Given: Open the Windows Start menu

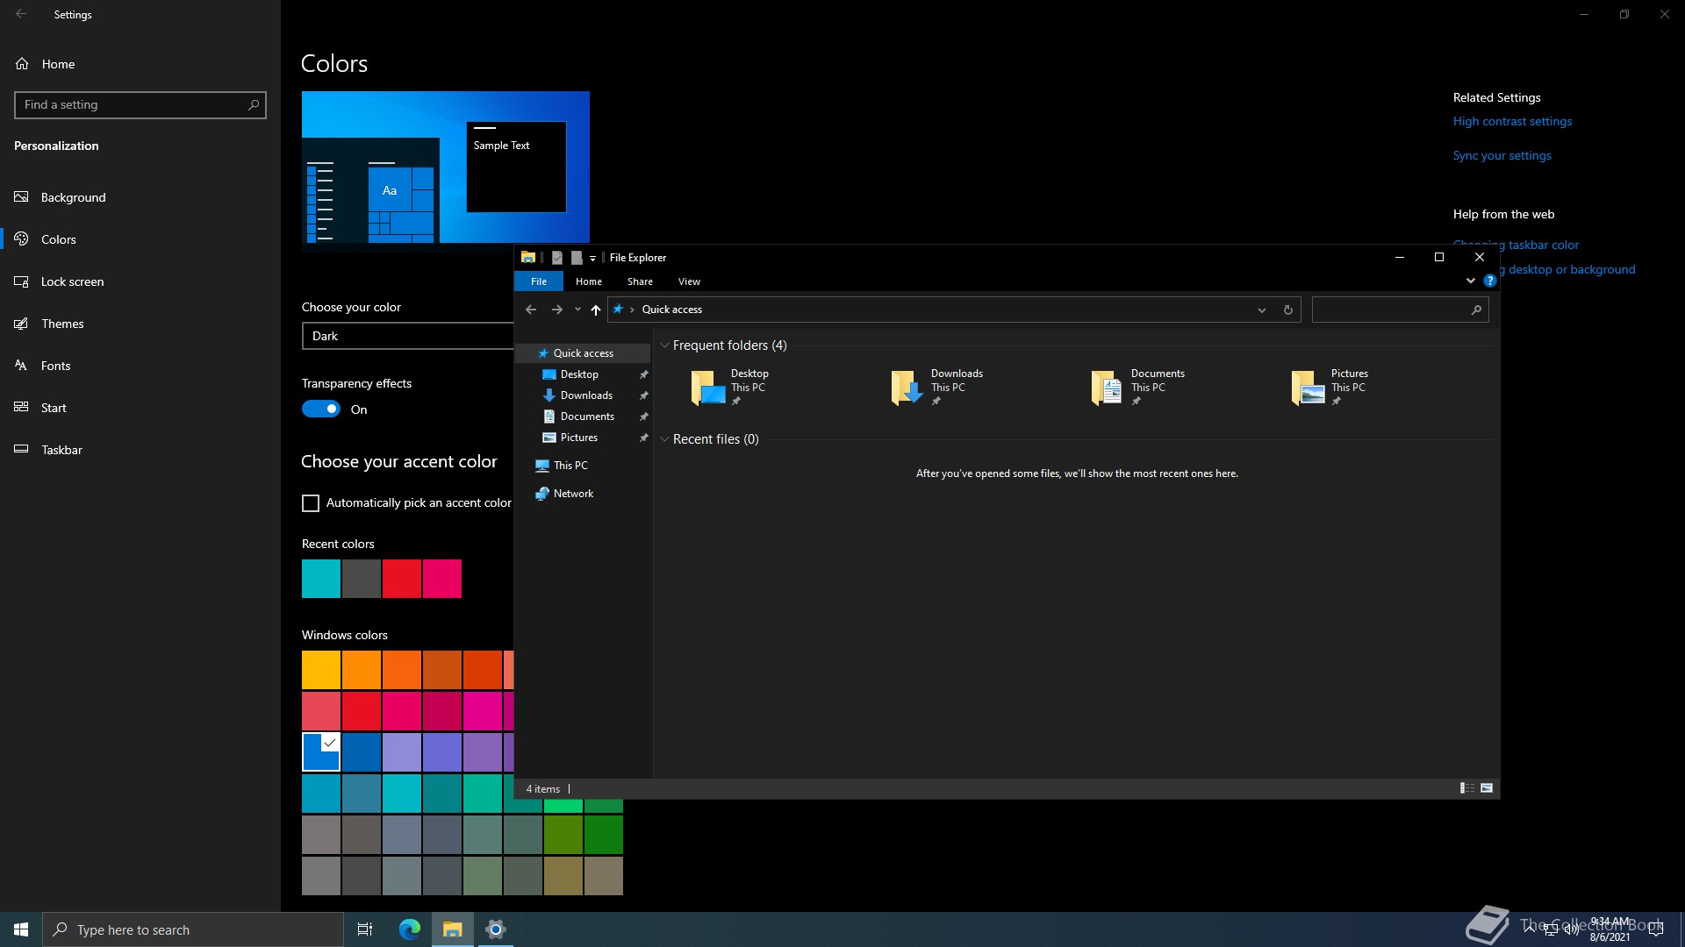Looking at the screenshot, I should click(x=21, y=929).
